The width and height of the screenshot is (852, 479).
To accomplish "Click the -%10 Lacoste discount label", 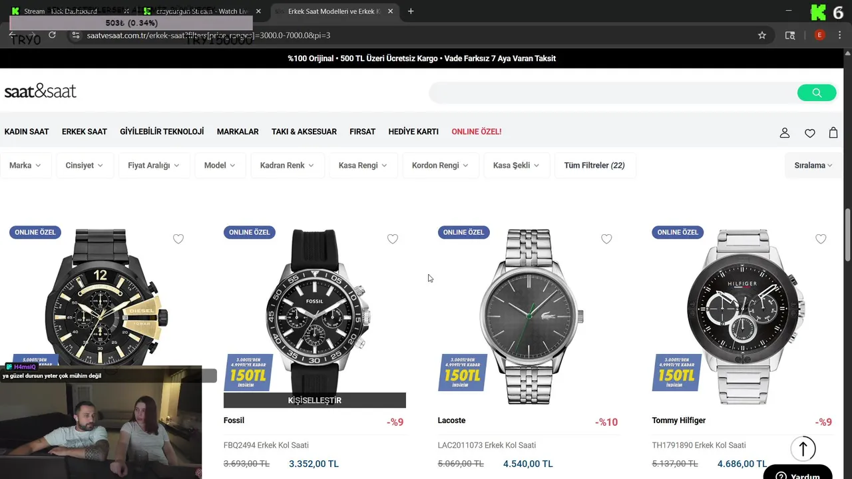I will coord(606,422).
